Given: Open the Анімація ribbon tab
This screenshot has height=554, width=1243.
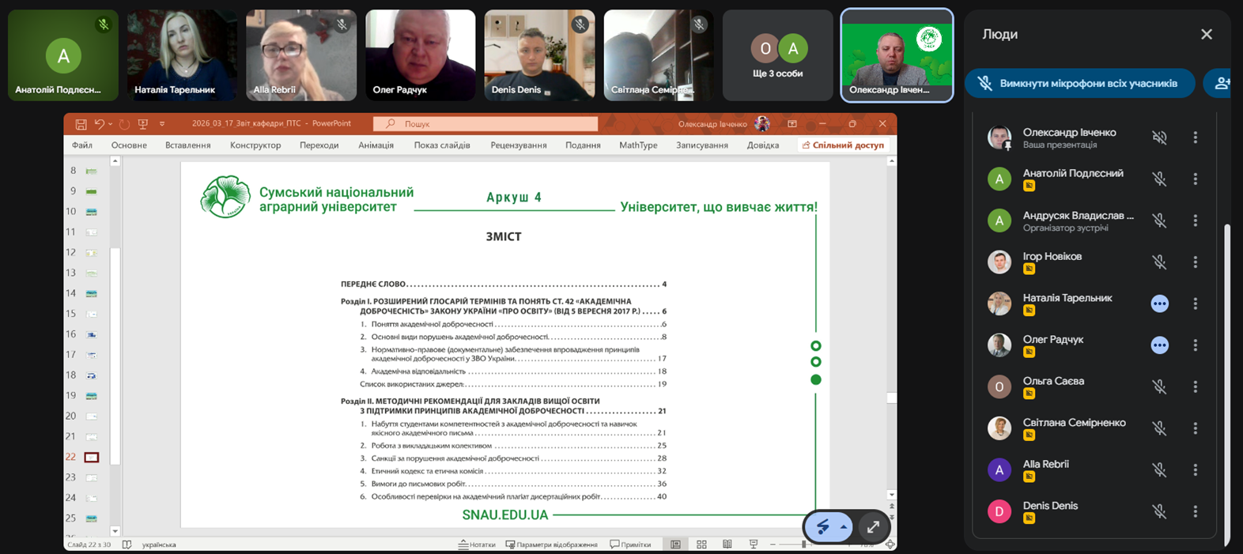Looking at the screenshot, I should pyautogui.click(x=376, y=145).
